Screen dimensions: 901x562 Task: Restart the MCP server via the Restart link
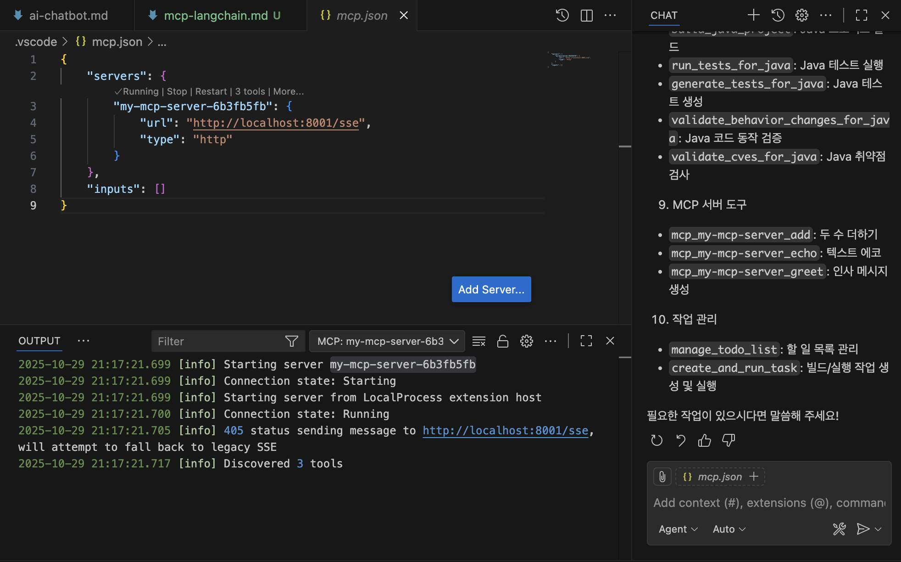point(211,91)
